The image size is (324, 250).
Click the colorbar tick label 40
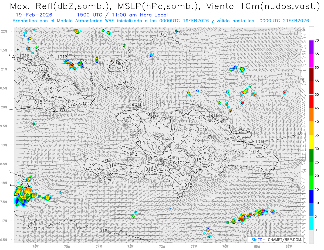(317, 122)
